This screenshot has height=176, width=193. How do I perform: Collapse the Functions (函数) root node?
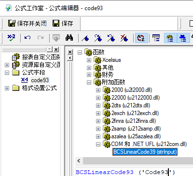[80, 52]
